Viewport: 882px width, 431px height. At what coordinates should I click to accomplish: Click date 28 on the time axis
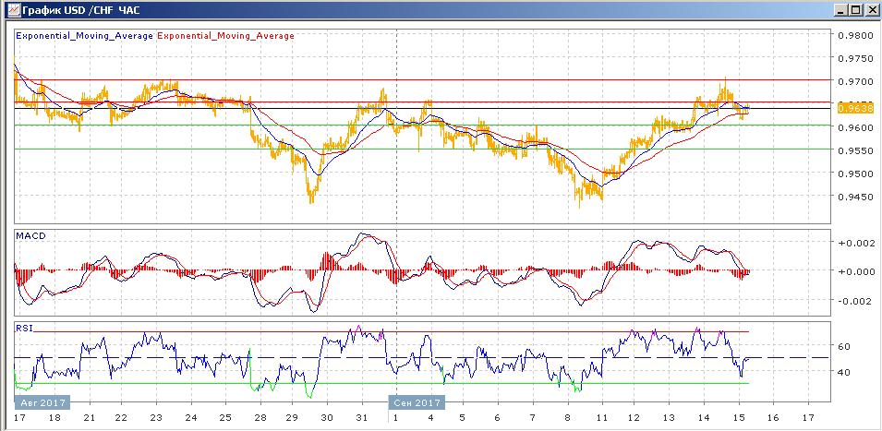click(x=259, y=418)
